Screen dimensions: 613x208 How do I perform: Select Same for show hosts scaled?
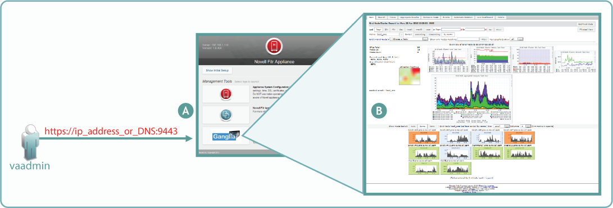(x=423, y=126)
